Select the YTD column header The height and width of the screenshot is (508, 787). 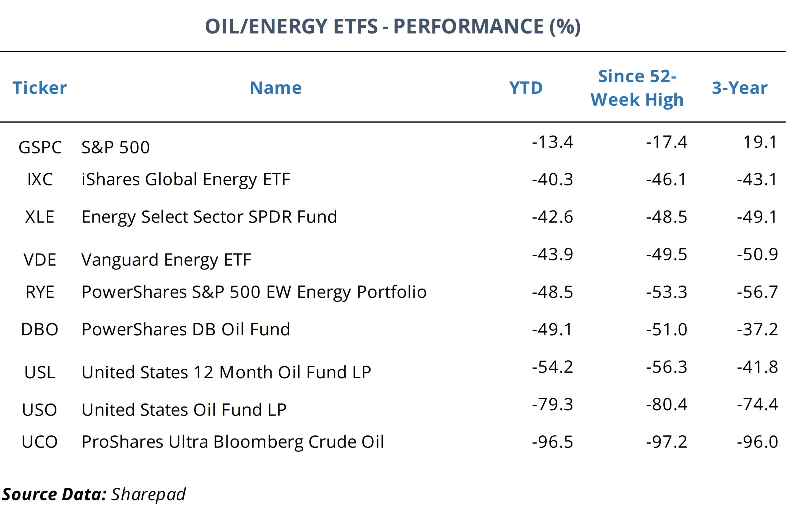pos(526,88)
